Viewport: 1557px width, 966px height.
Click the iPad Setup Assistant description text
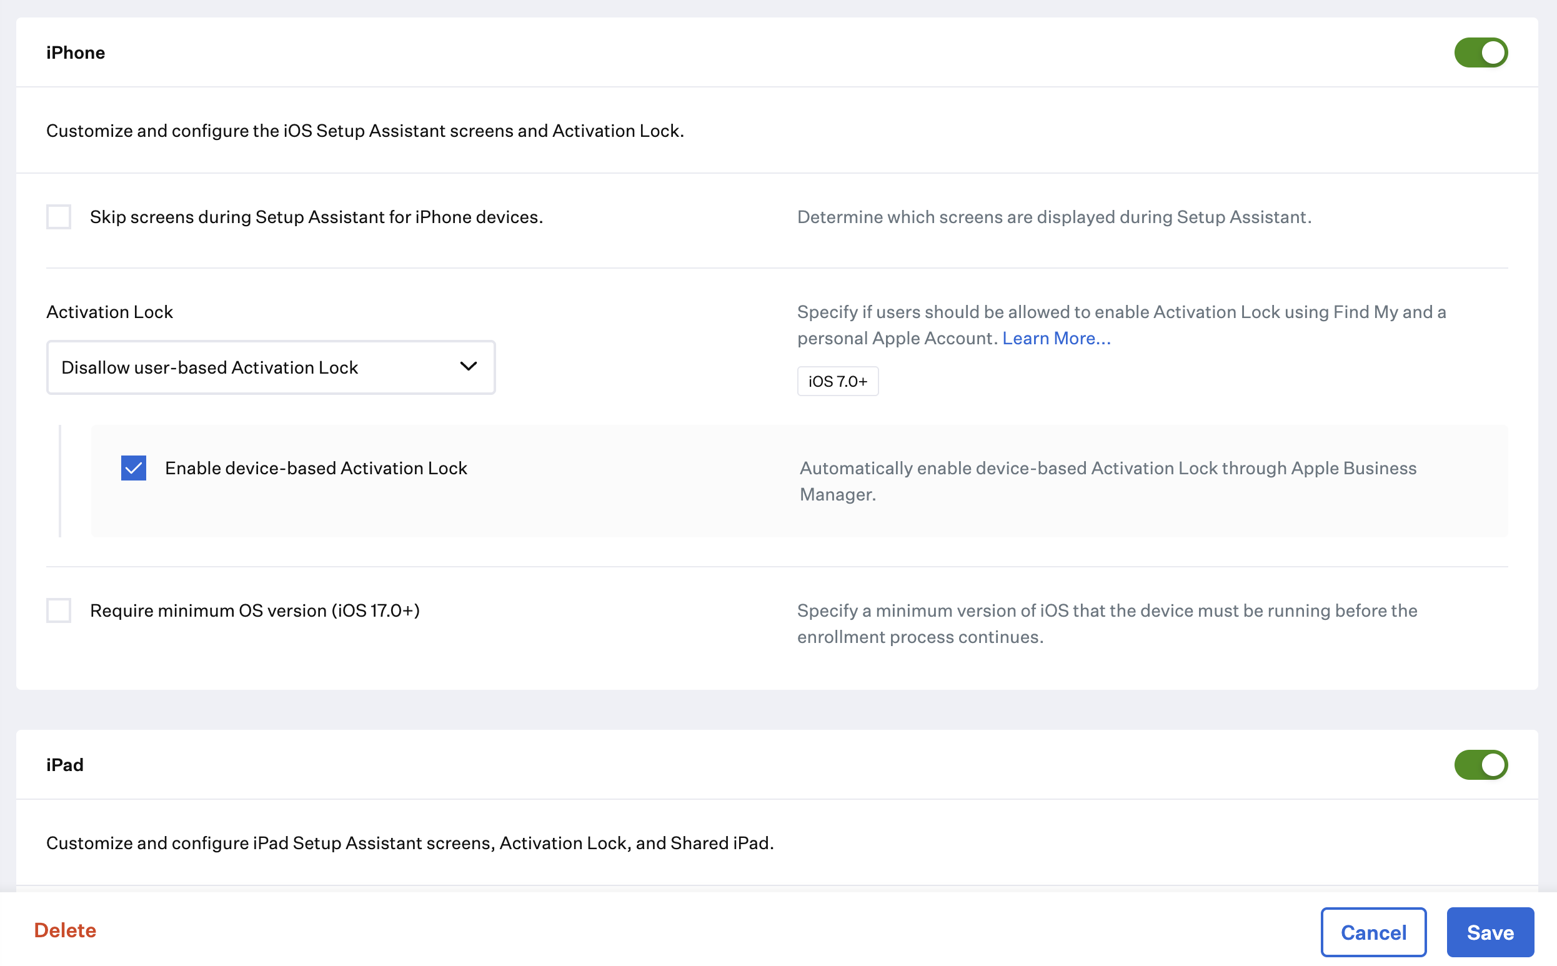click(x=409, y=844)
